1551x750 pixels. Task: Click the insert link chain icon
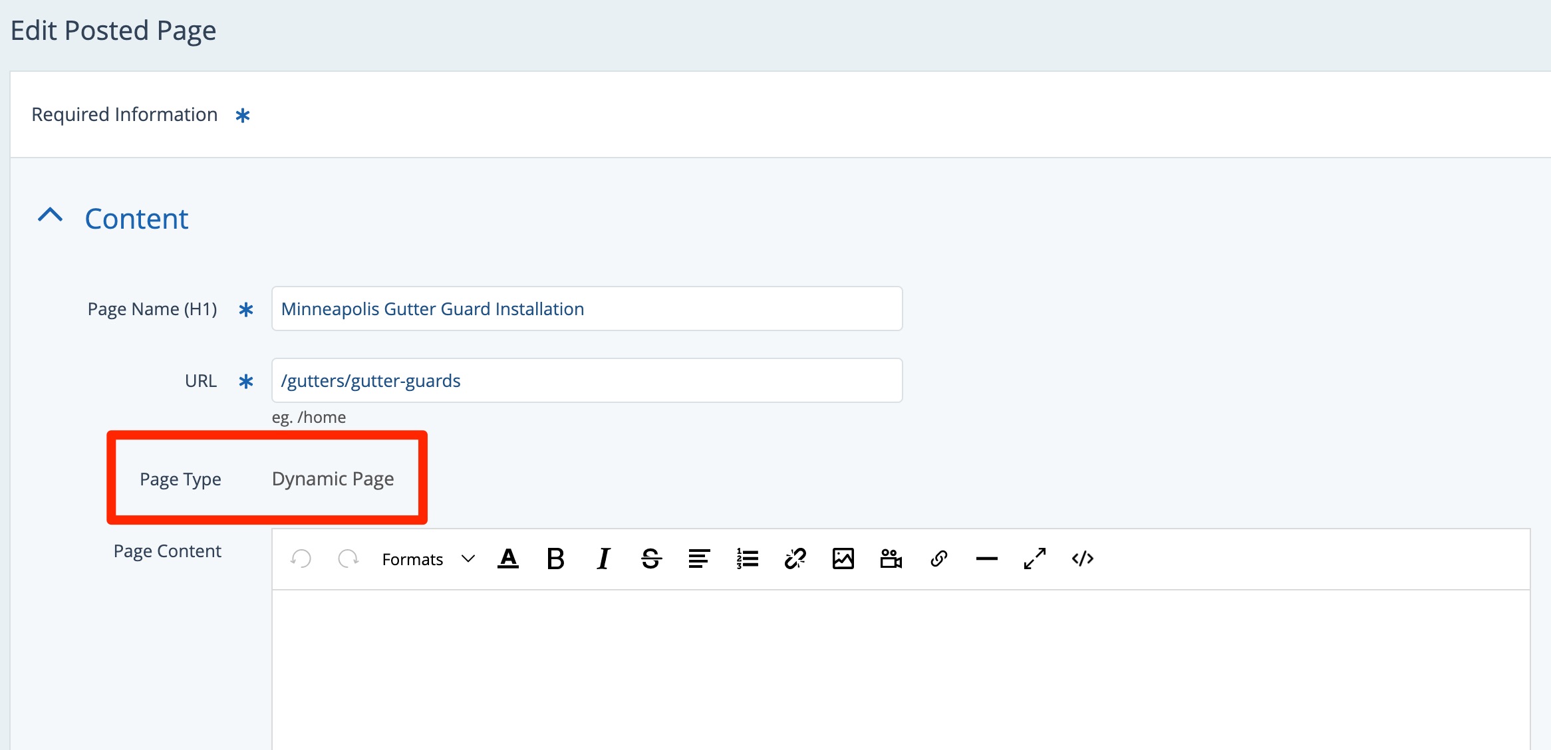tap(938, 559)
